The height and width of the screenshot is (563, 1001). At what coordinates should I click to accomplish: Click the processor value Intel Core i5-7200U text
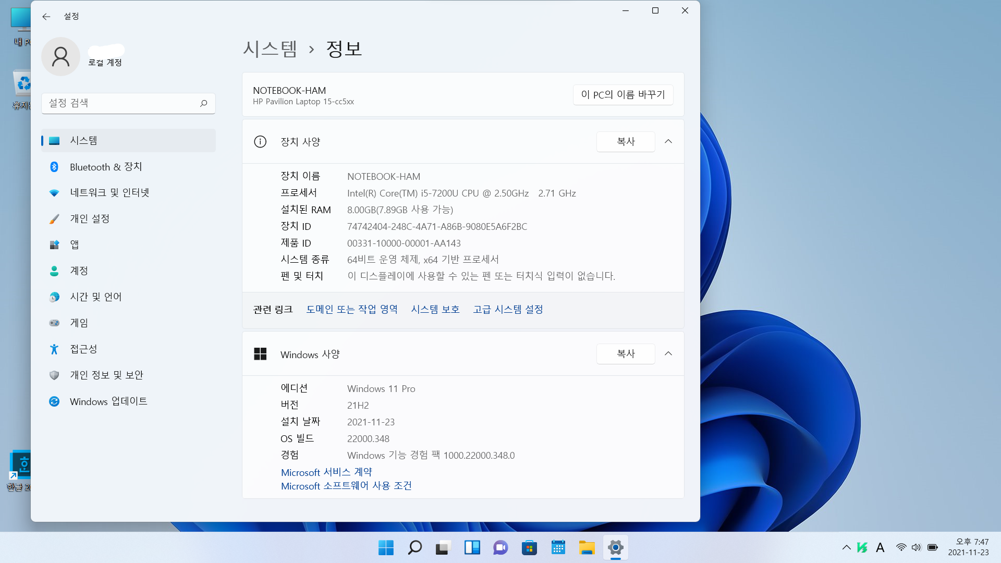(461, 193)
